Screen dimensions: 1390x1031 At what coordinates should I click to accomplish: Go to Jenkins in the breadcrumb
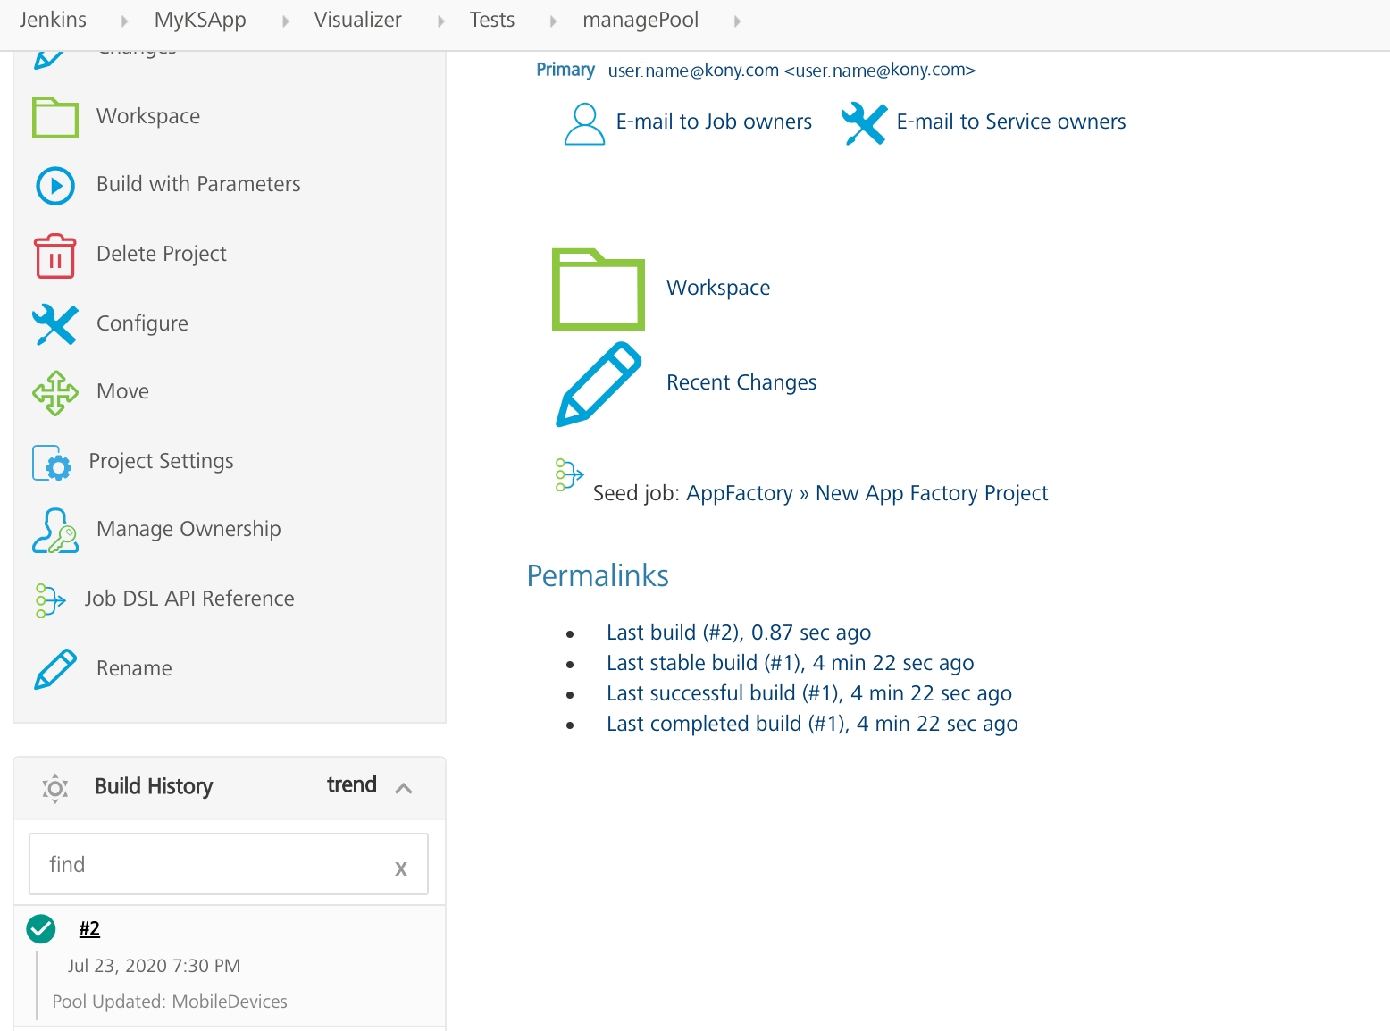53,20
